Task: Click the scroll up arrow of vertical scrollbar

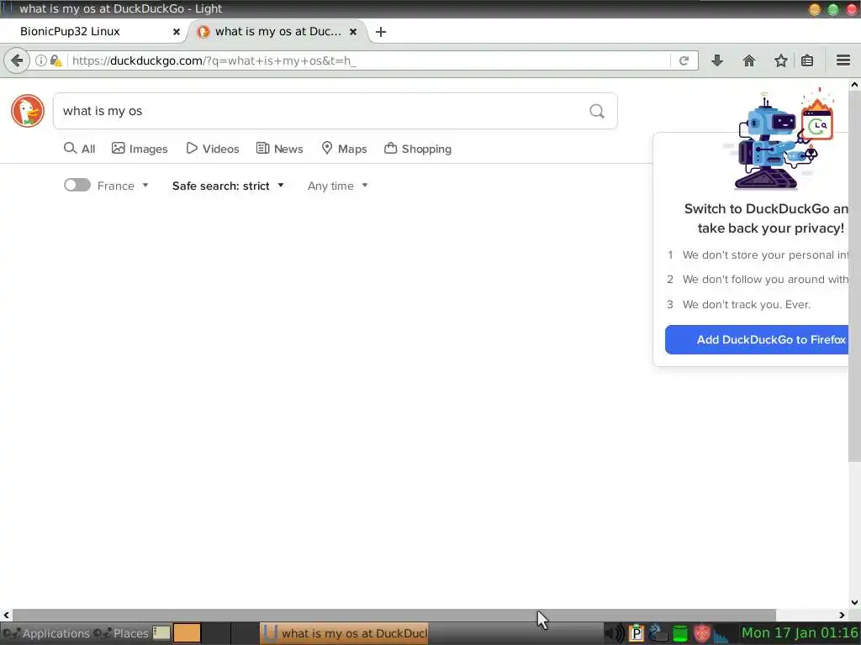Action: click(x=854, y=85)
